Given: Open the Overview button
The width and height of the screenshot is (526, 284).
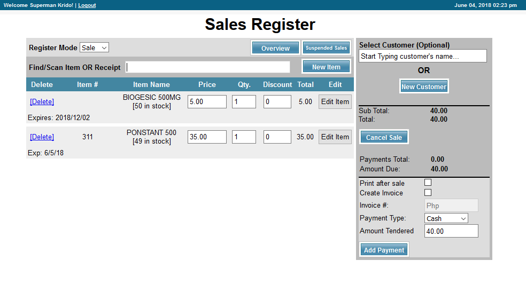Looking at the screenshot, I should pos(275,48).
